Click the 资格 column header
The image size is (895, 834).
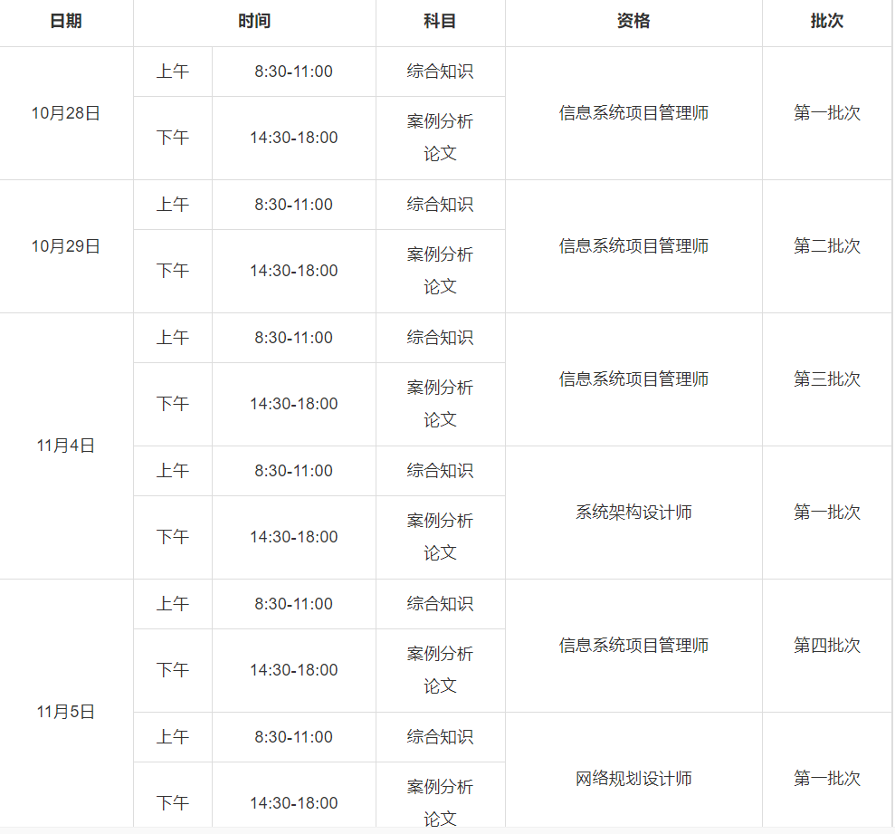pyautogui.click(x=633, y=22)
